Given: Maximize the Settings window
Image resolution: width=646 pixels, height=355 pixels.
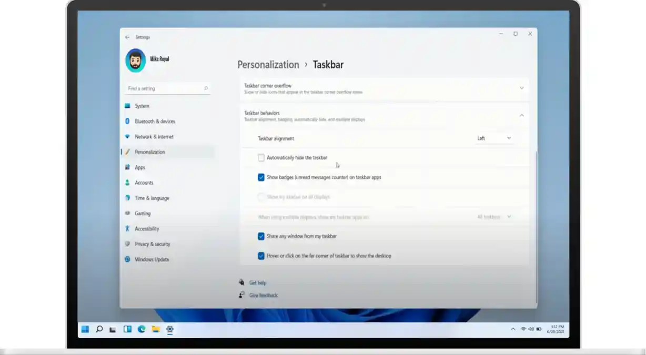Looking at the screenshot, I should (x=516, y=34).
